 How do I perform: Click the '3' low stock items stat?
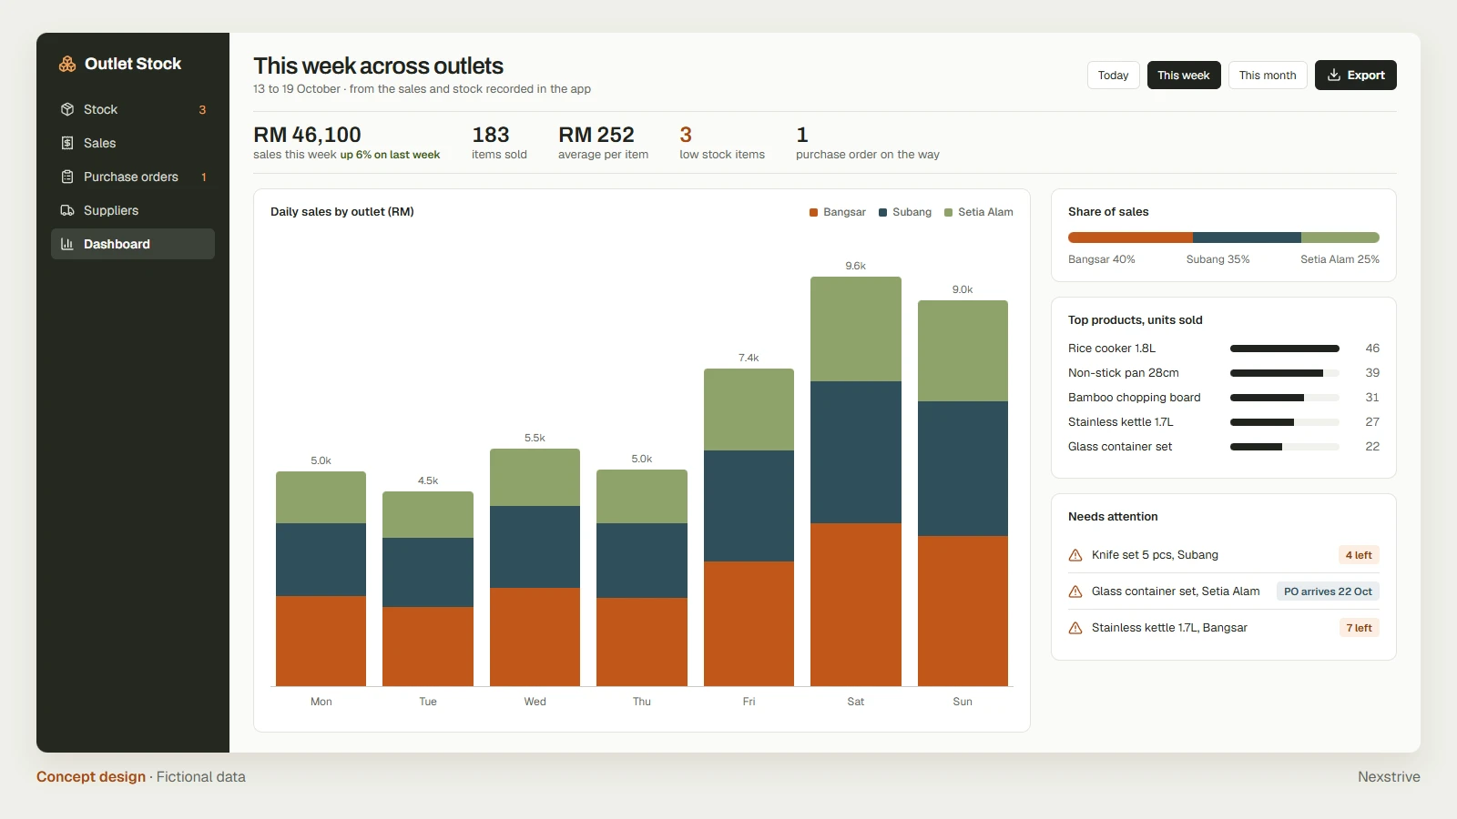[x=686, y=135]
